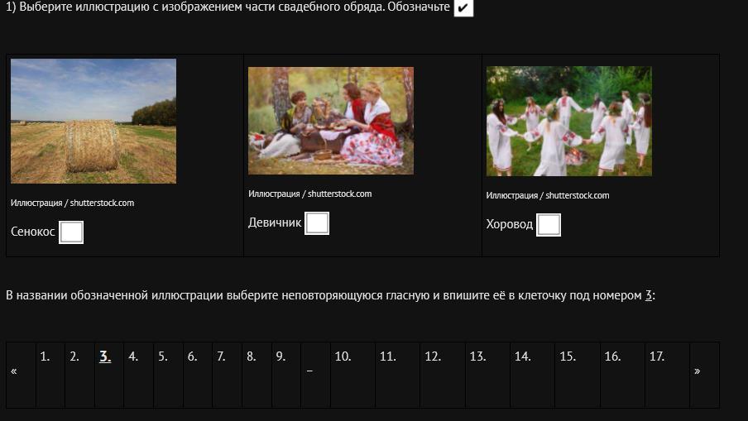
Task: Click the Сенокос label text
Action: coord(33,232)
